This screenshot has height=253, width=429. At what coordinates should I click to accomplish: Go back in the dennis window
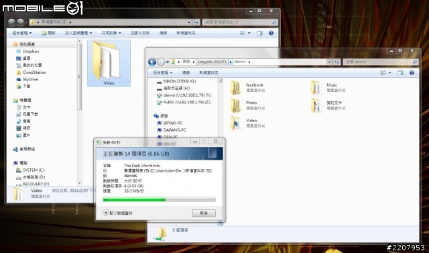[152, 62]
